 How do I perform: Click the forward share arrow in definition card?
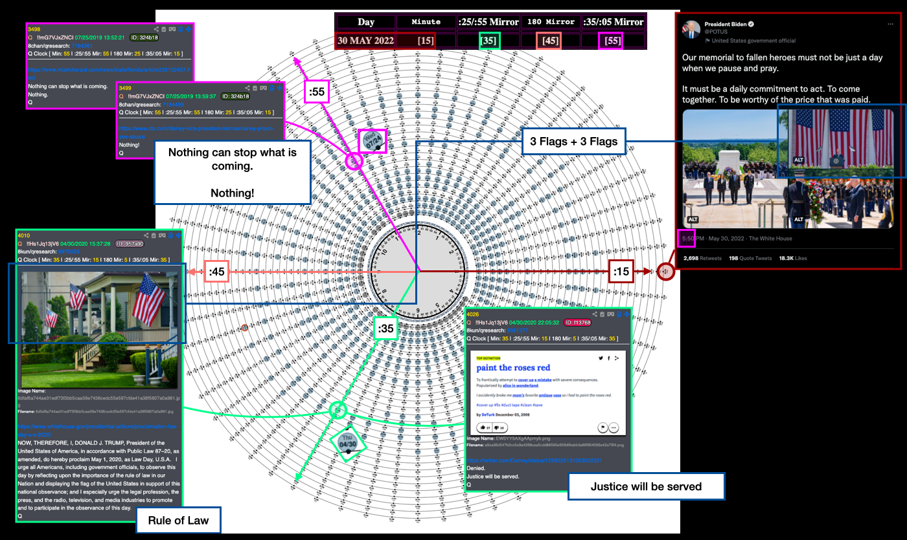tap(617, 358)
